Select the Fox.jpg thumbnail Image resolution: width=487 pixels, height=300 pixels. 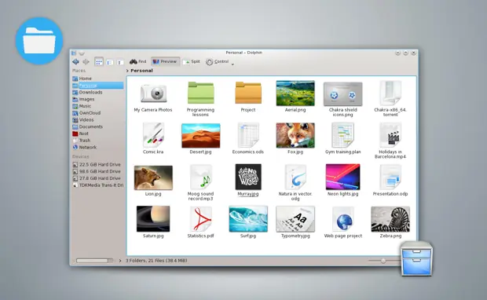[x=295, y=135]
